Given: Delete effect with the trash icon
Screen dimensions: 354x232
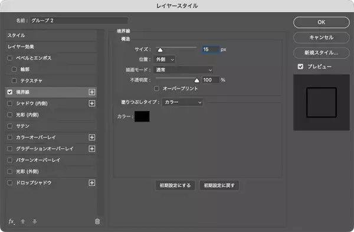Looking at the screenshot, I should click(x=97, y=221).
